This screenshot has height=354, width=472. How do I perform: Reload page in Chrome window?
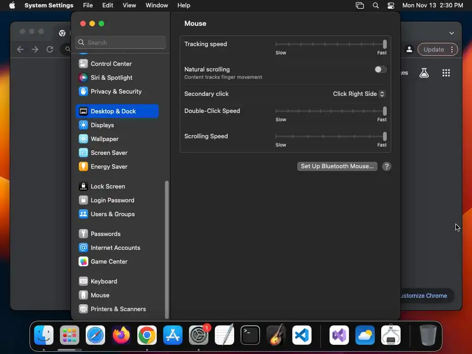tap(50, 49)
